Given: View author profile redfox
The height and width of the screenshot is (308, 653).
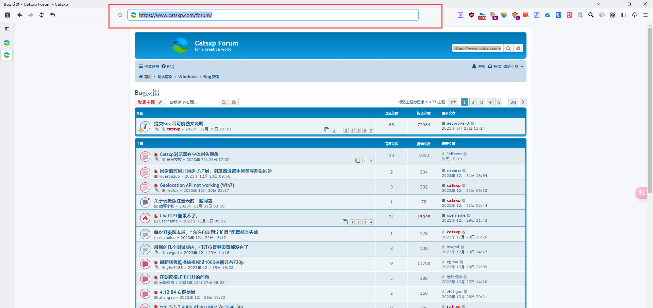Looking at the screenshot, I should click(172, 191).
